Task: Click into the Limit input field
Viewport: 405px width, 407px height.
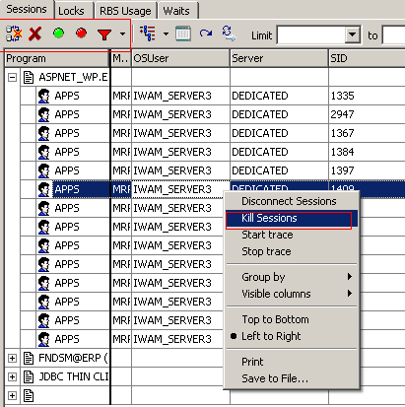Action: [311, 34]
